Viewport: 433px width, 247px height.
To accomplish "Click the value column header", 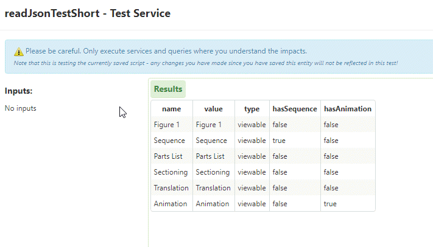I will pos(213,109).
